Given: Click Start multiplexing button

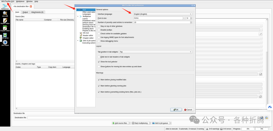Looking at the screenshot, I should tap(140, 123).
